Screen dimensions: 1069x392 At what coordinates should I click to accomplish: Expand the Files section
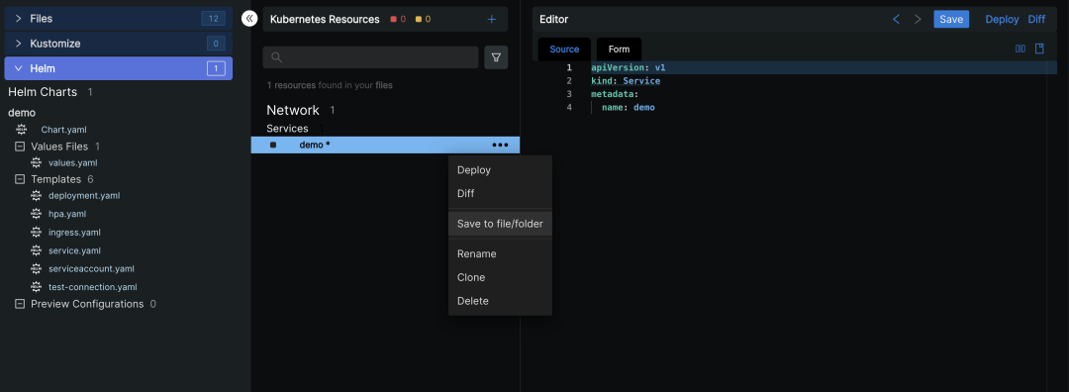[119, 19]
